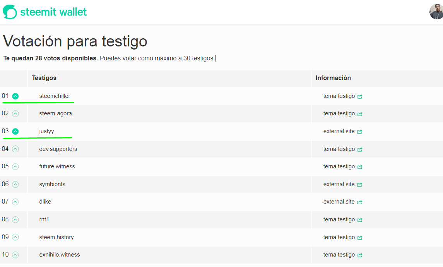443x267 pixels.
Task: Open the future.witness profile link
Action: [57, 166]
